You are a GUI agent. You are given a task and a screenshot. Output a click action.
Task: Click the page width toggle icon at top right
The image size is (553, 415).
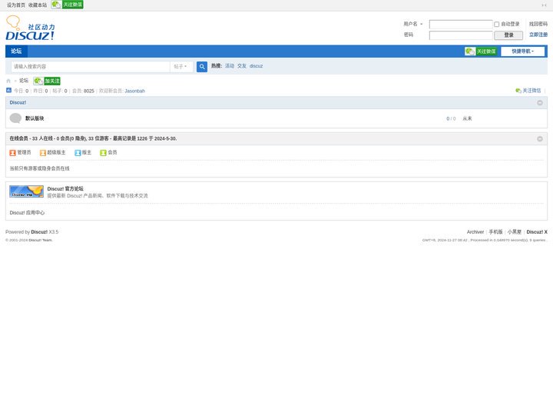point(544,5)
